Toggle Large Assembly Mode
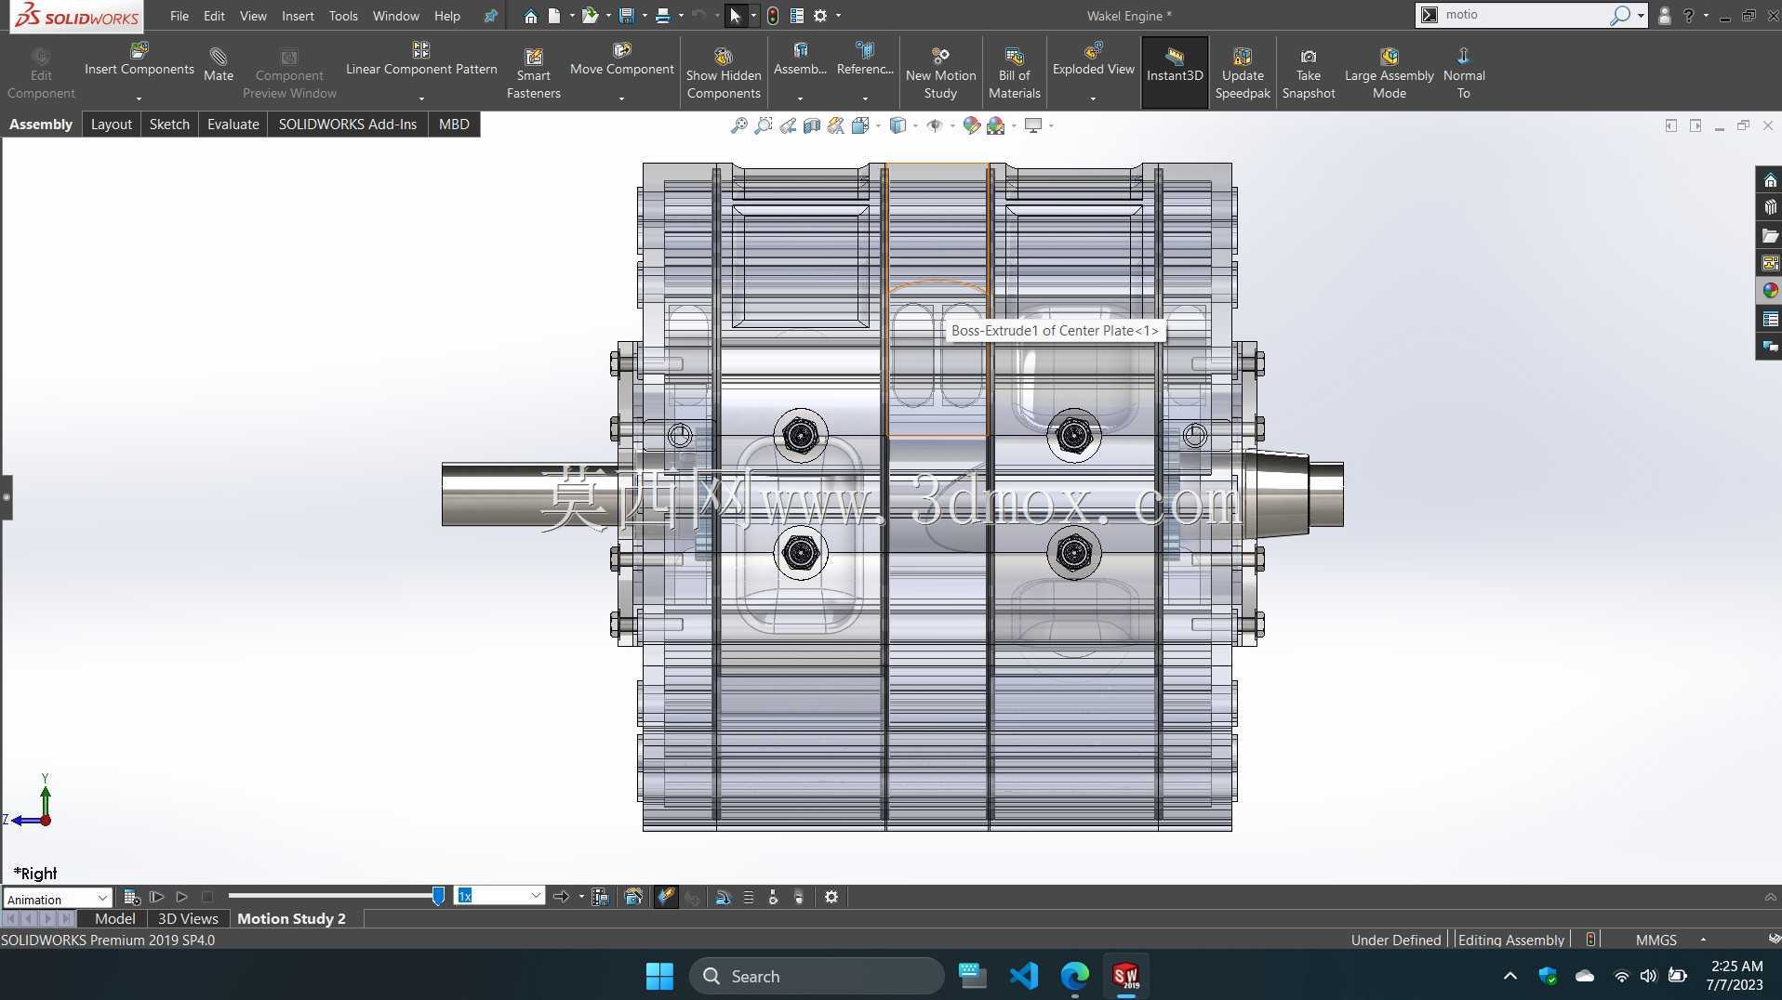Viewport: 1782px width, 1000px height. tap(1389, 73)
